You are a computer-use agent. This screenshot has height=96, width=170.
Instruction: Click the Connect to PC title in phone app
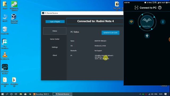148,8
